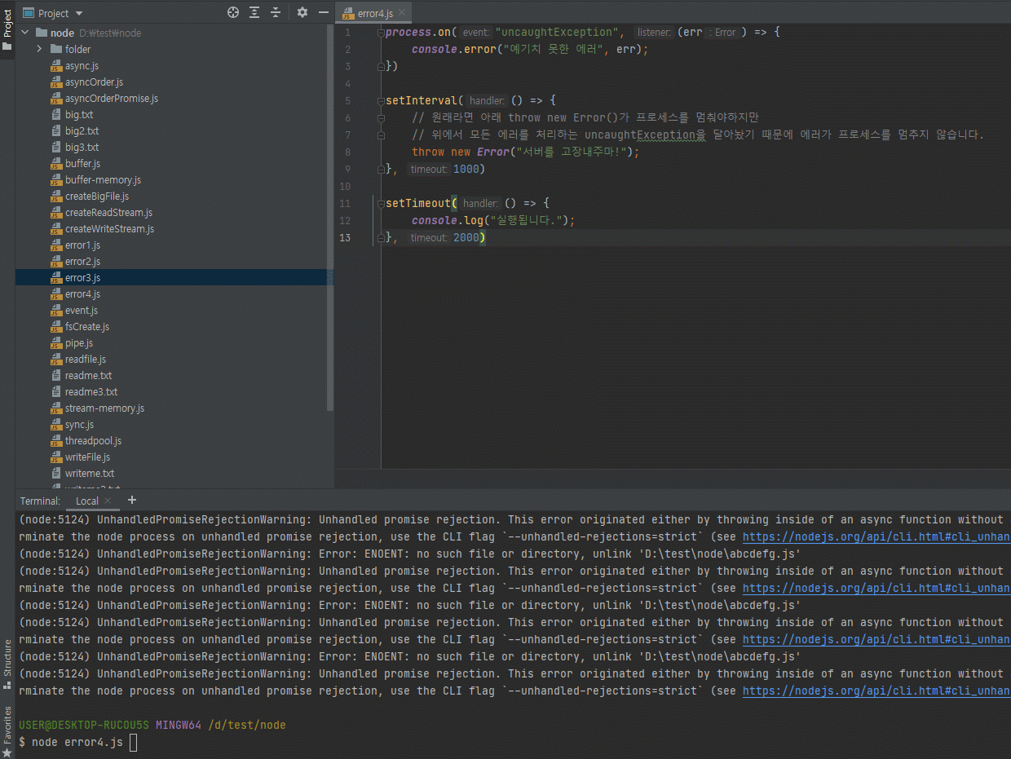Fold the process.on code block

tap(381, 33)
